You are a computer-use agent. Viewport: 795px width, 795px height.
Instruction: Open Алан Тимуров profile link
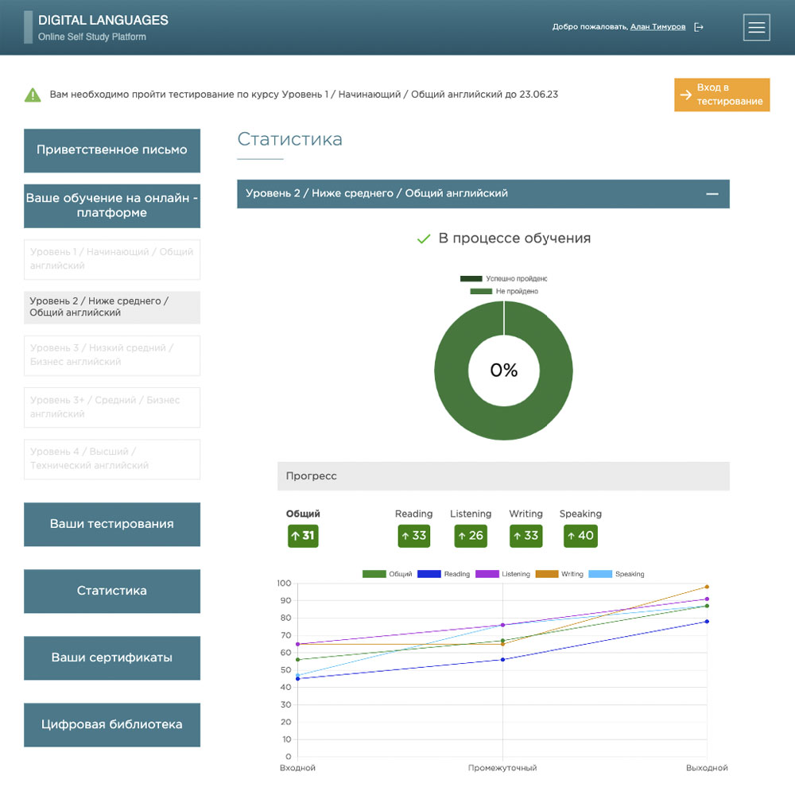[x=657, y=27]
